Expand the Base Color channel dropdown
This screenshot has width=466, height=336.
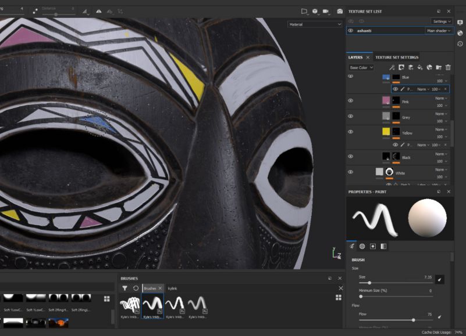(361, 68)
